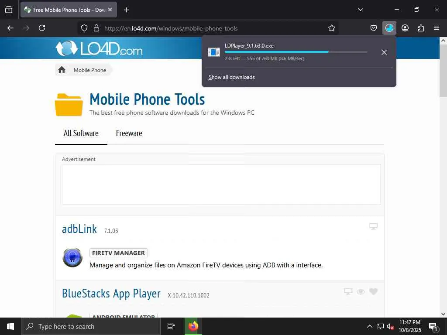Show all downloads
This screenshot has height=335, width=447.
tap(232, 77)
